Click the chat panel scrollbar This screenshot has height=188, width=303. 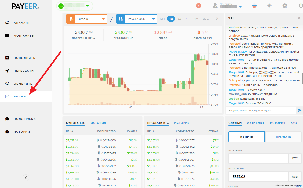point(302,78)
